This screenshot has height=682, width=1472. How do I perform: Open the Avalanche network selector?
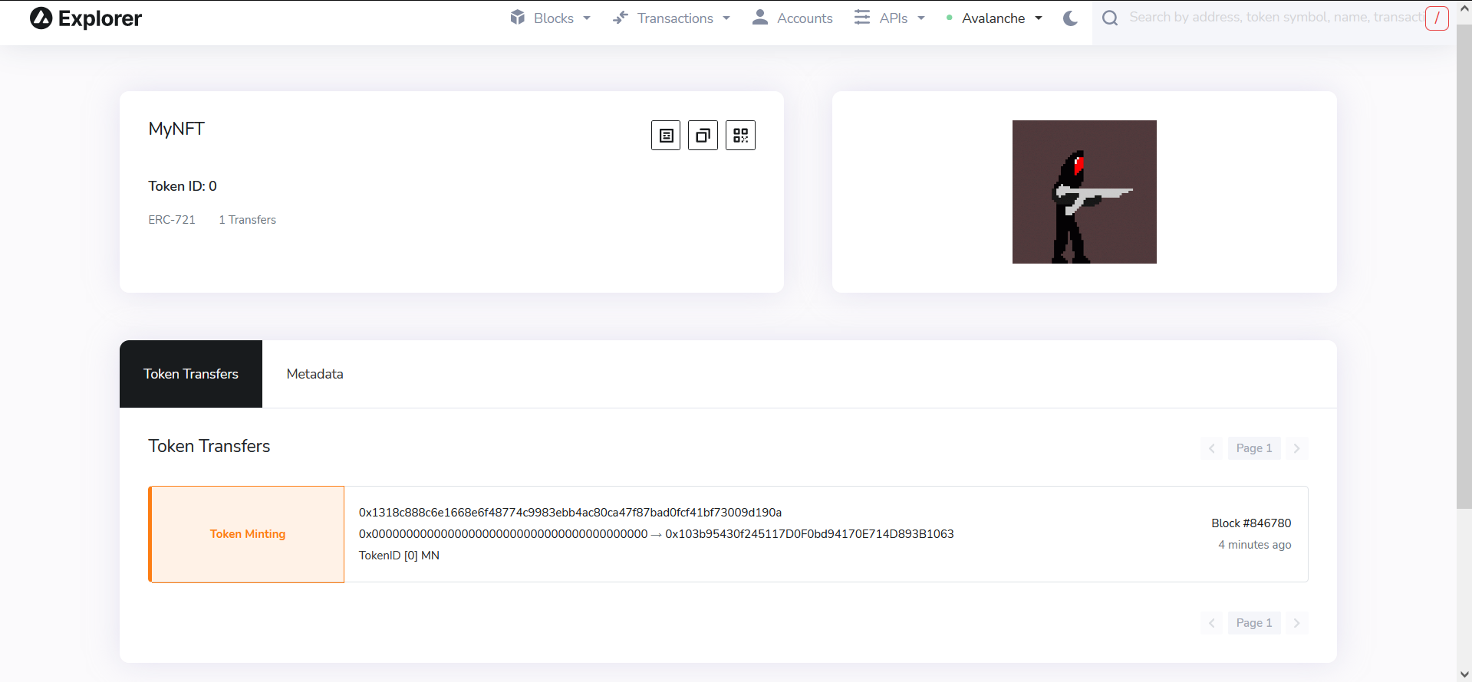pos(995,18)
